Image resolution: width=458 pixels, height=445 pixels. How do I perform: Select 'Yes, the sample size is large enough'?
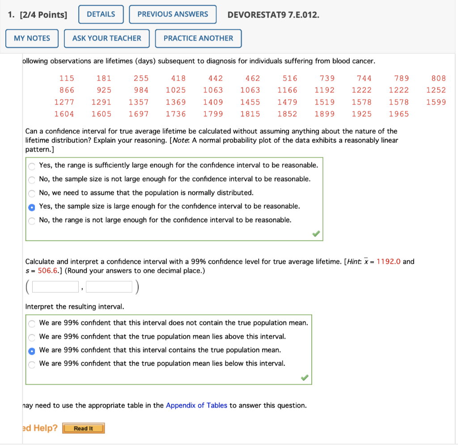click(x=32, y=208)
